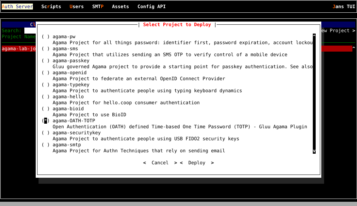Go to the SMTP menu
The image size is (357, 206).
pos(98,7)
